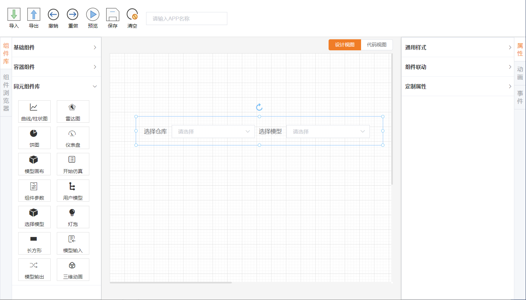Viewport: 526px width, 300px height.
Task: Select the 长方形 rectangle component
Action: click(x=34, y=243)
